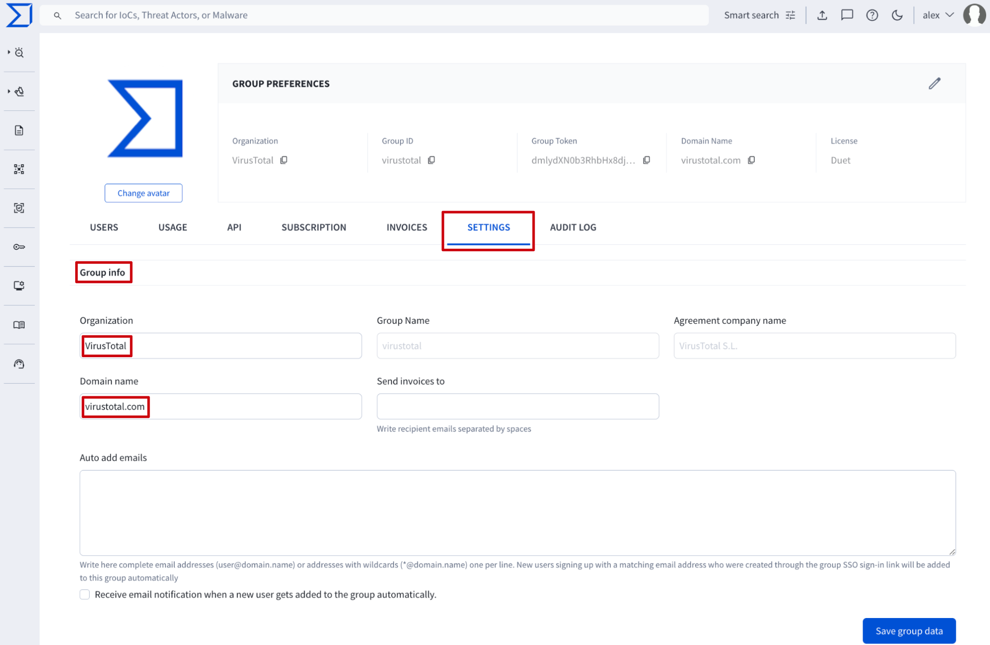
Task: Click the pencil edit group preferences icon
Action: [935, 83]
